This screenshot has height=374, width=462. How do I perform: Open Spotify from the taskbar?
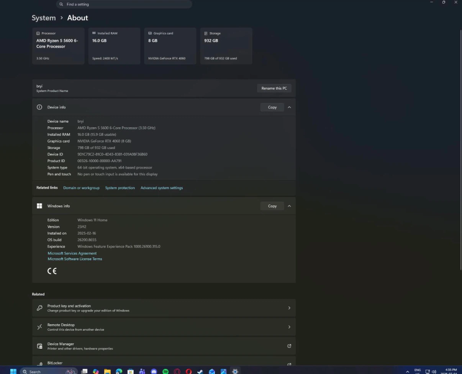click(x=165, y=371)
